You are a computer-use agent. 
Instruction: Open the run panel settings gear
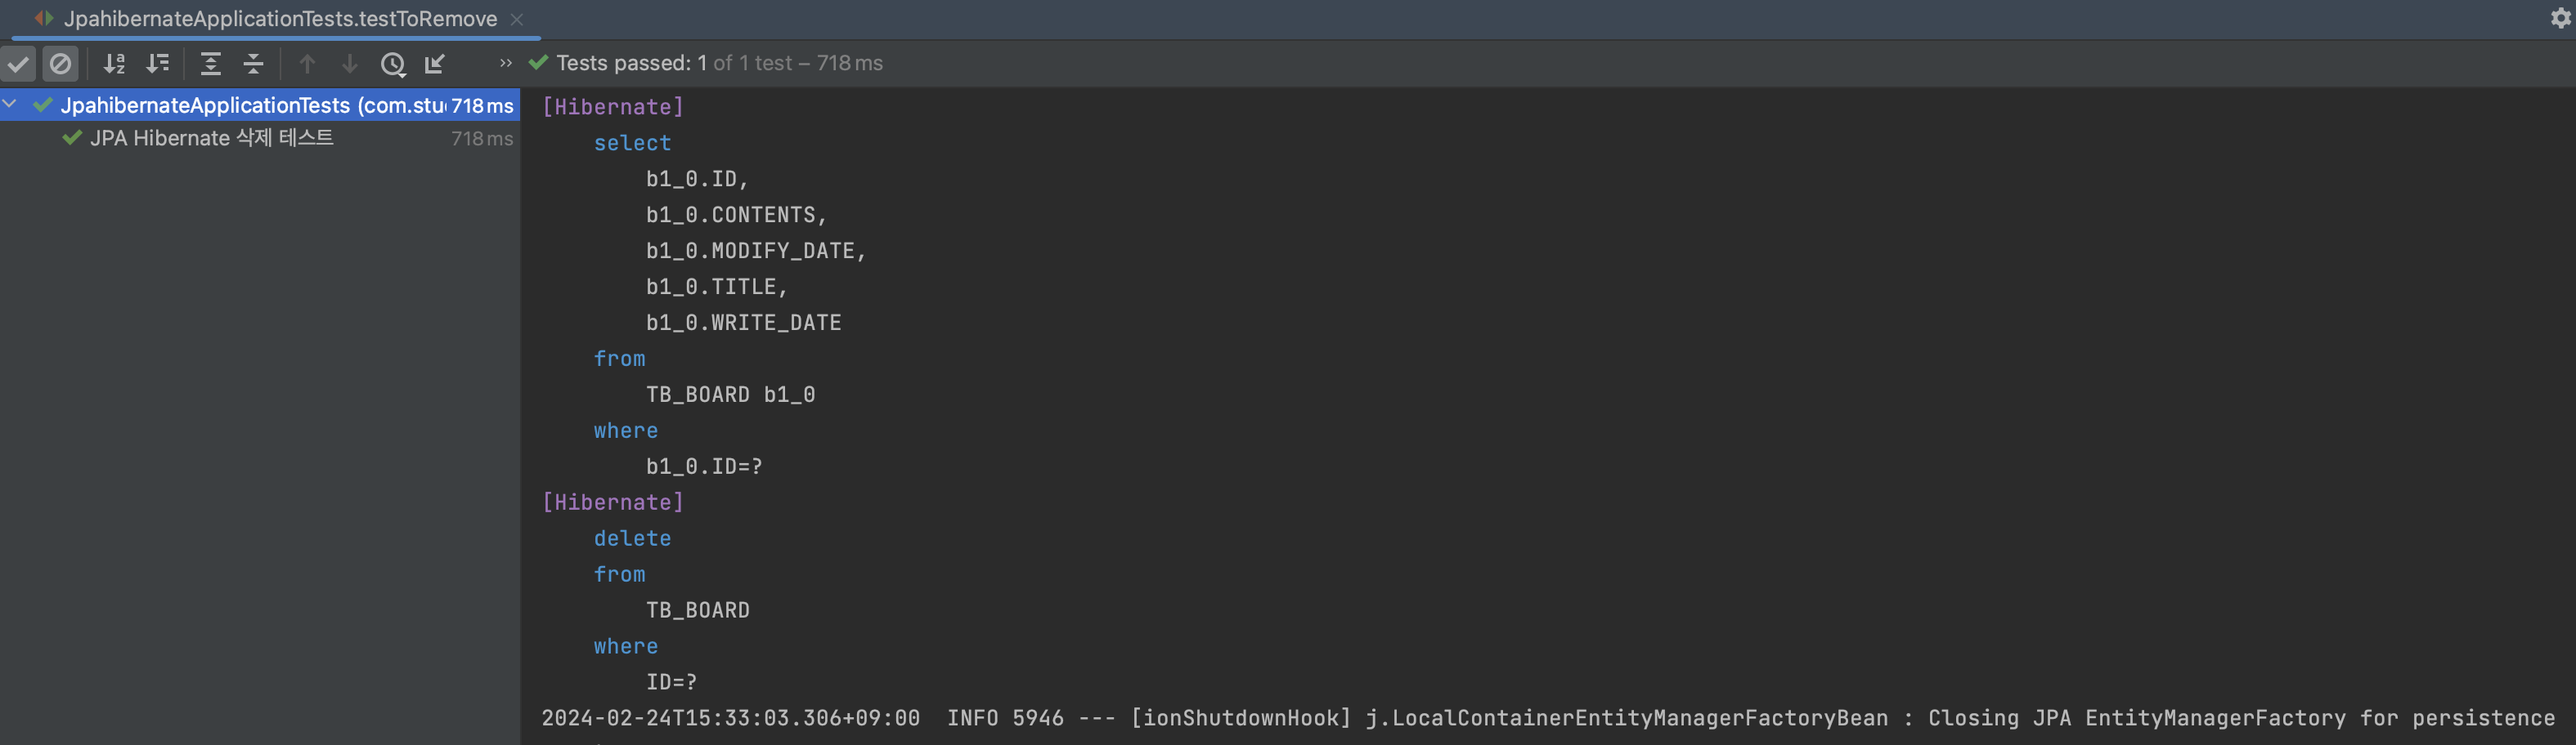click(2560, 18)
